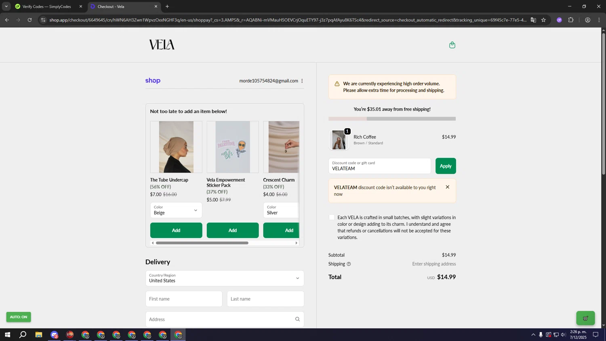
Task: Toggle the AUTO: ON button
Action: 19,317
